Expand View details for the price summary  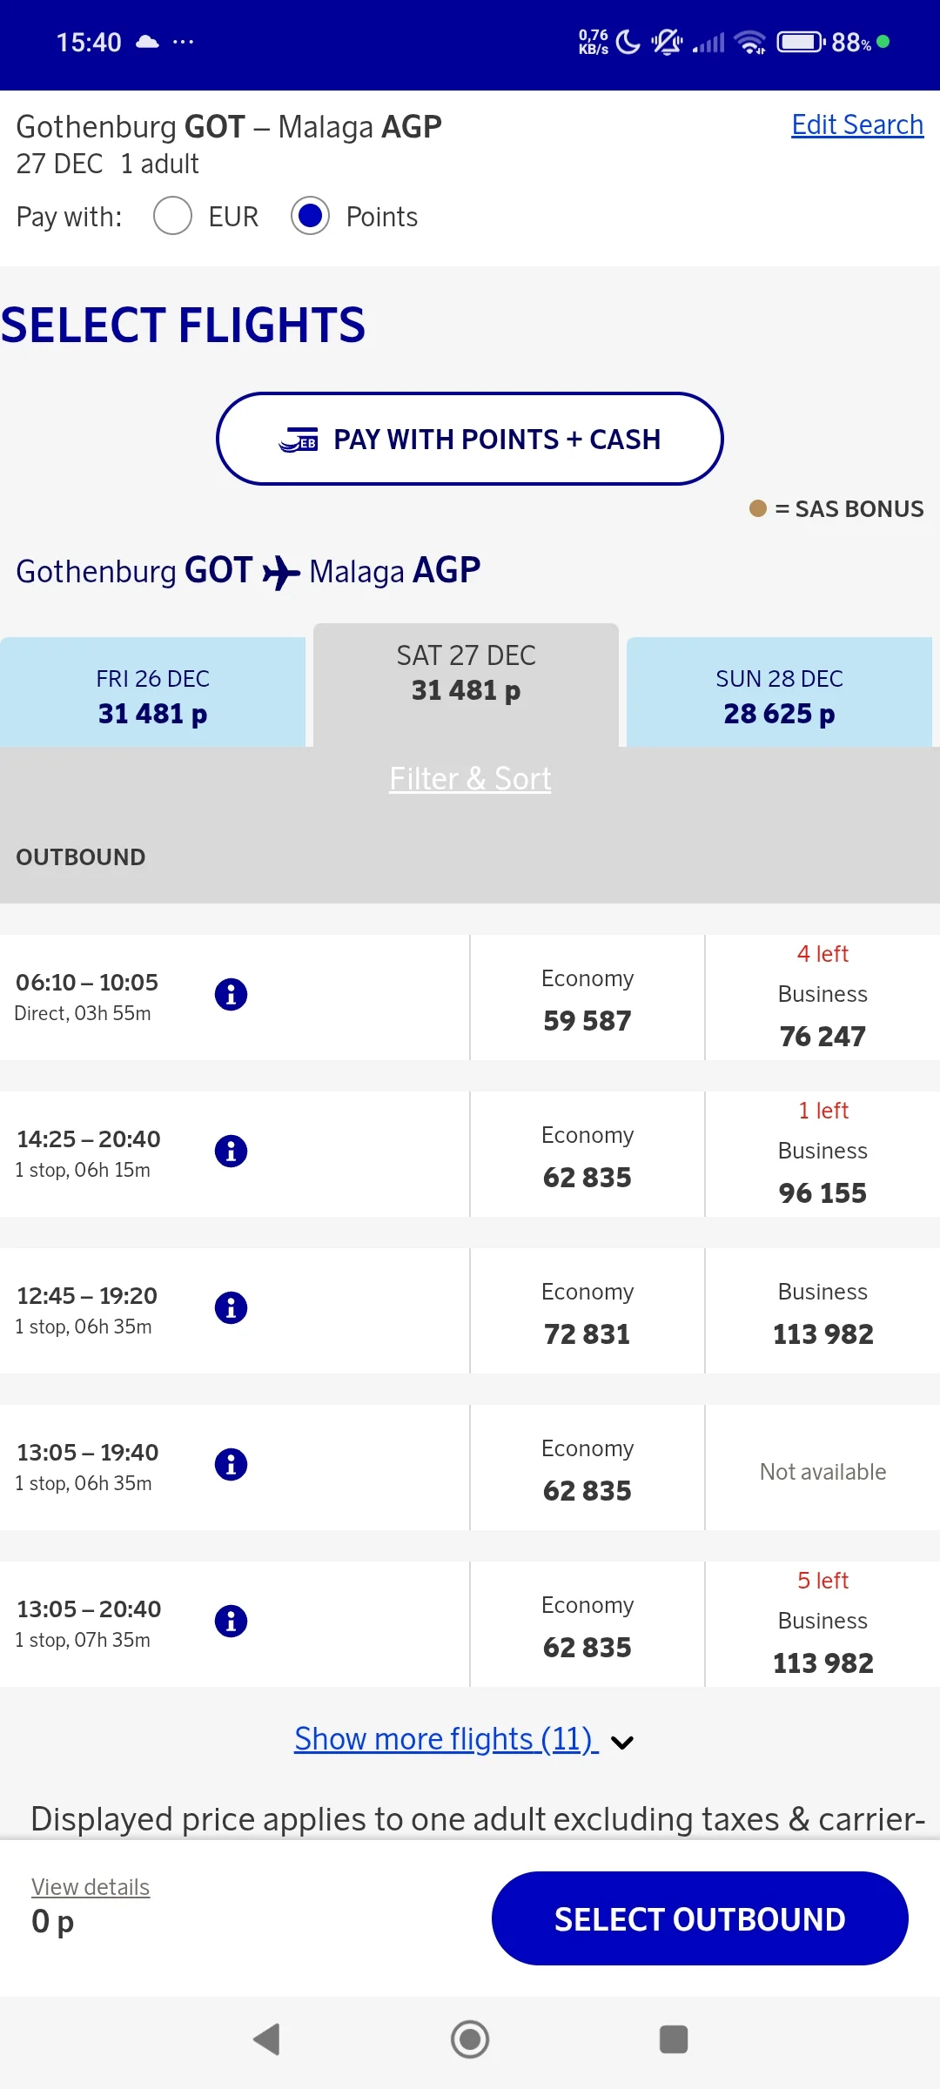coord(91,1887)
